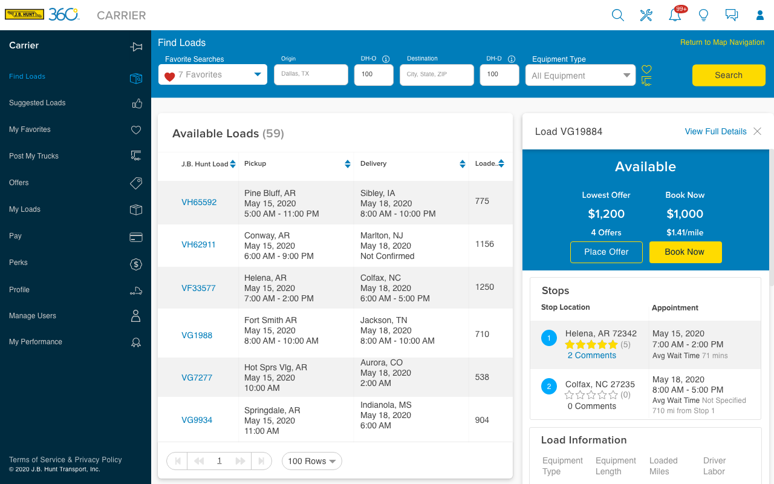Click the Origin field showing Dallas, TX
The height and width of the screenshot is (484, 774).
(311, 74)
